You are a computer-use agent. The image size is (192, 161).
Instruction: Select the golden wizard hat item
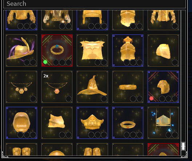point(92,87)
